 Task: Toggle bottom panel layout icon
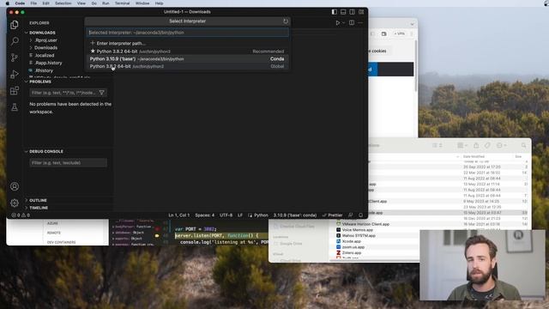343,12
